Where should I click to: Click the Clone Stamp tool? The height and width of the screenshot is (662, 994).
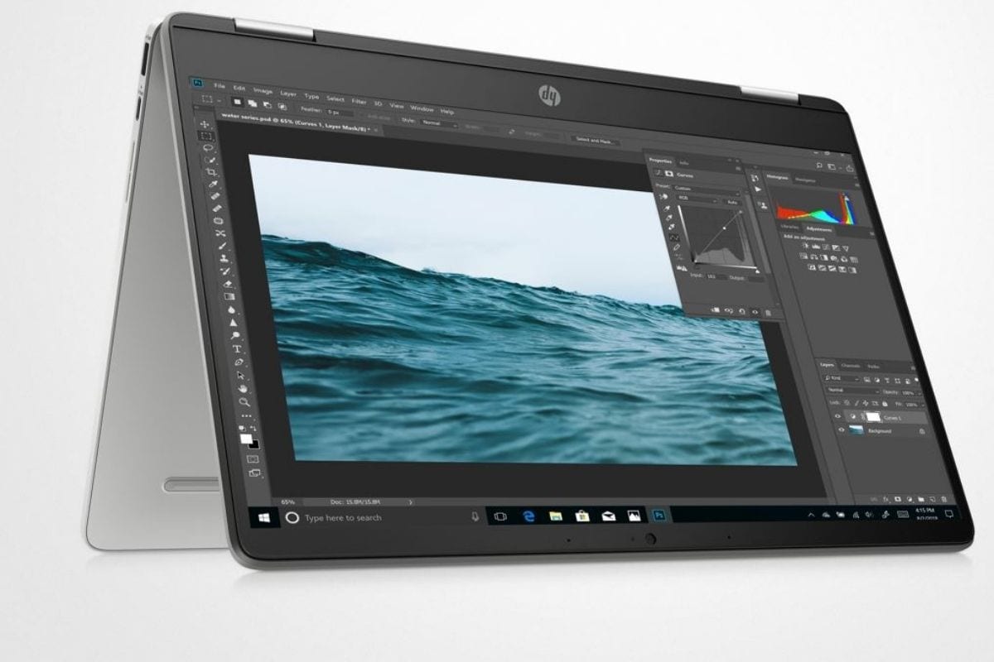tap(223, 258)
